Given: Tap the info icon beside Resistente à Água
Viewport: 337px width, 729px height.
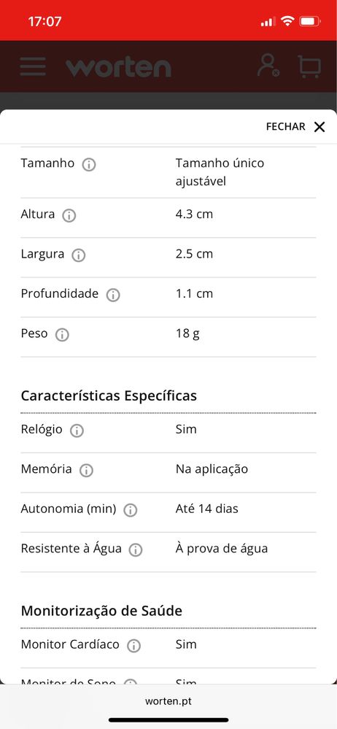Looking at the screenshot, I should 135,550.
